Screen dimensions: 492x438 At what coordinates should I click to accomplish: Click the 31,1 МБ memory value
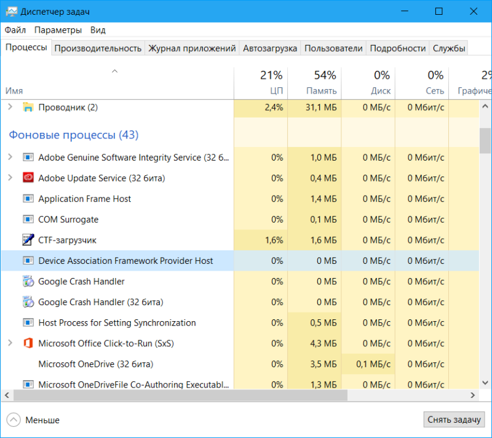click(x=321, y=108)
